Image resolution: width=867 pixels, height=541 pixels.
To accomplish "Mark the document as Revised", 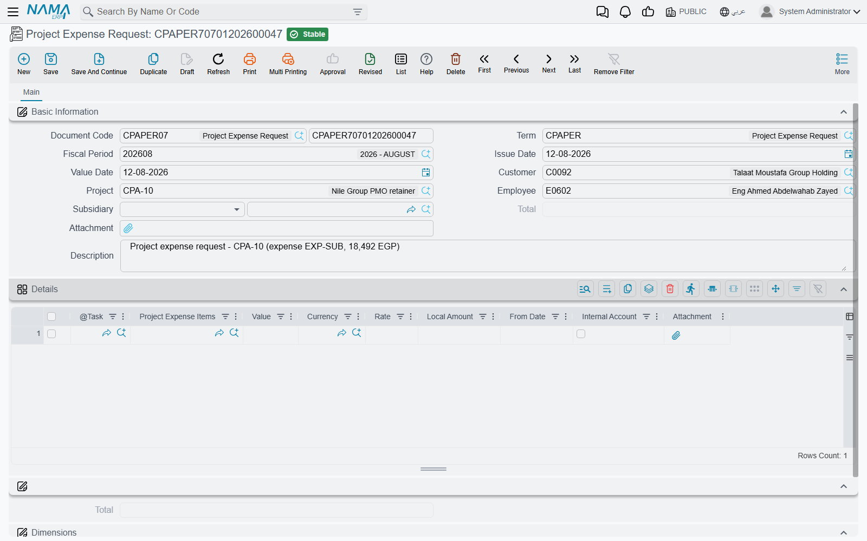I will coord(370,64).
